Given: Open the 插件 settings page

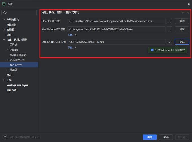Looking at the screenshot, I should 9,35.
